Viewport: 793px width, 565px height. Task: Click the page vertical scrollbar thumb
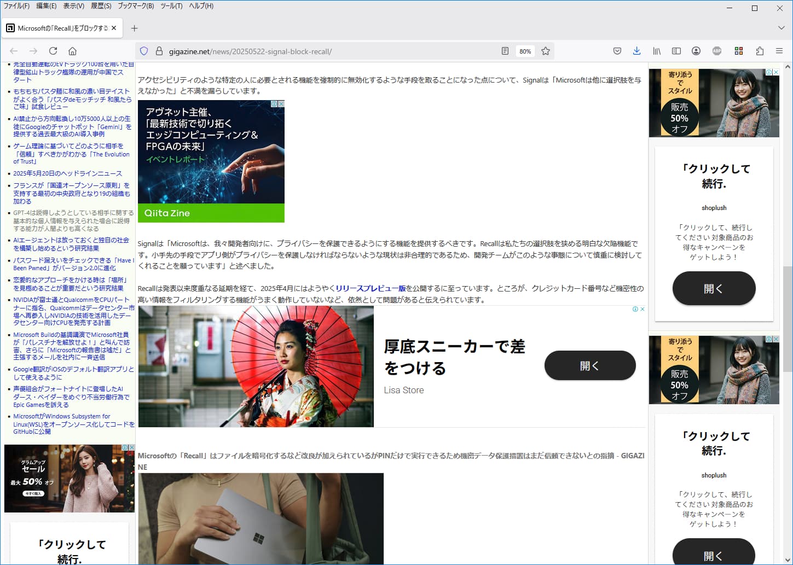click(x=788, y=319)
